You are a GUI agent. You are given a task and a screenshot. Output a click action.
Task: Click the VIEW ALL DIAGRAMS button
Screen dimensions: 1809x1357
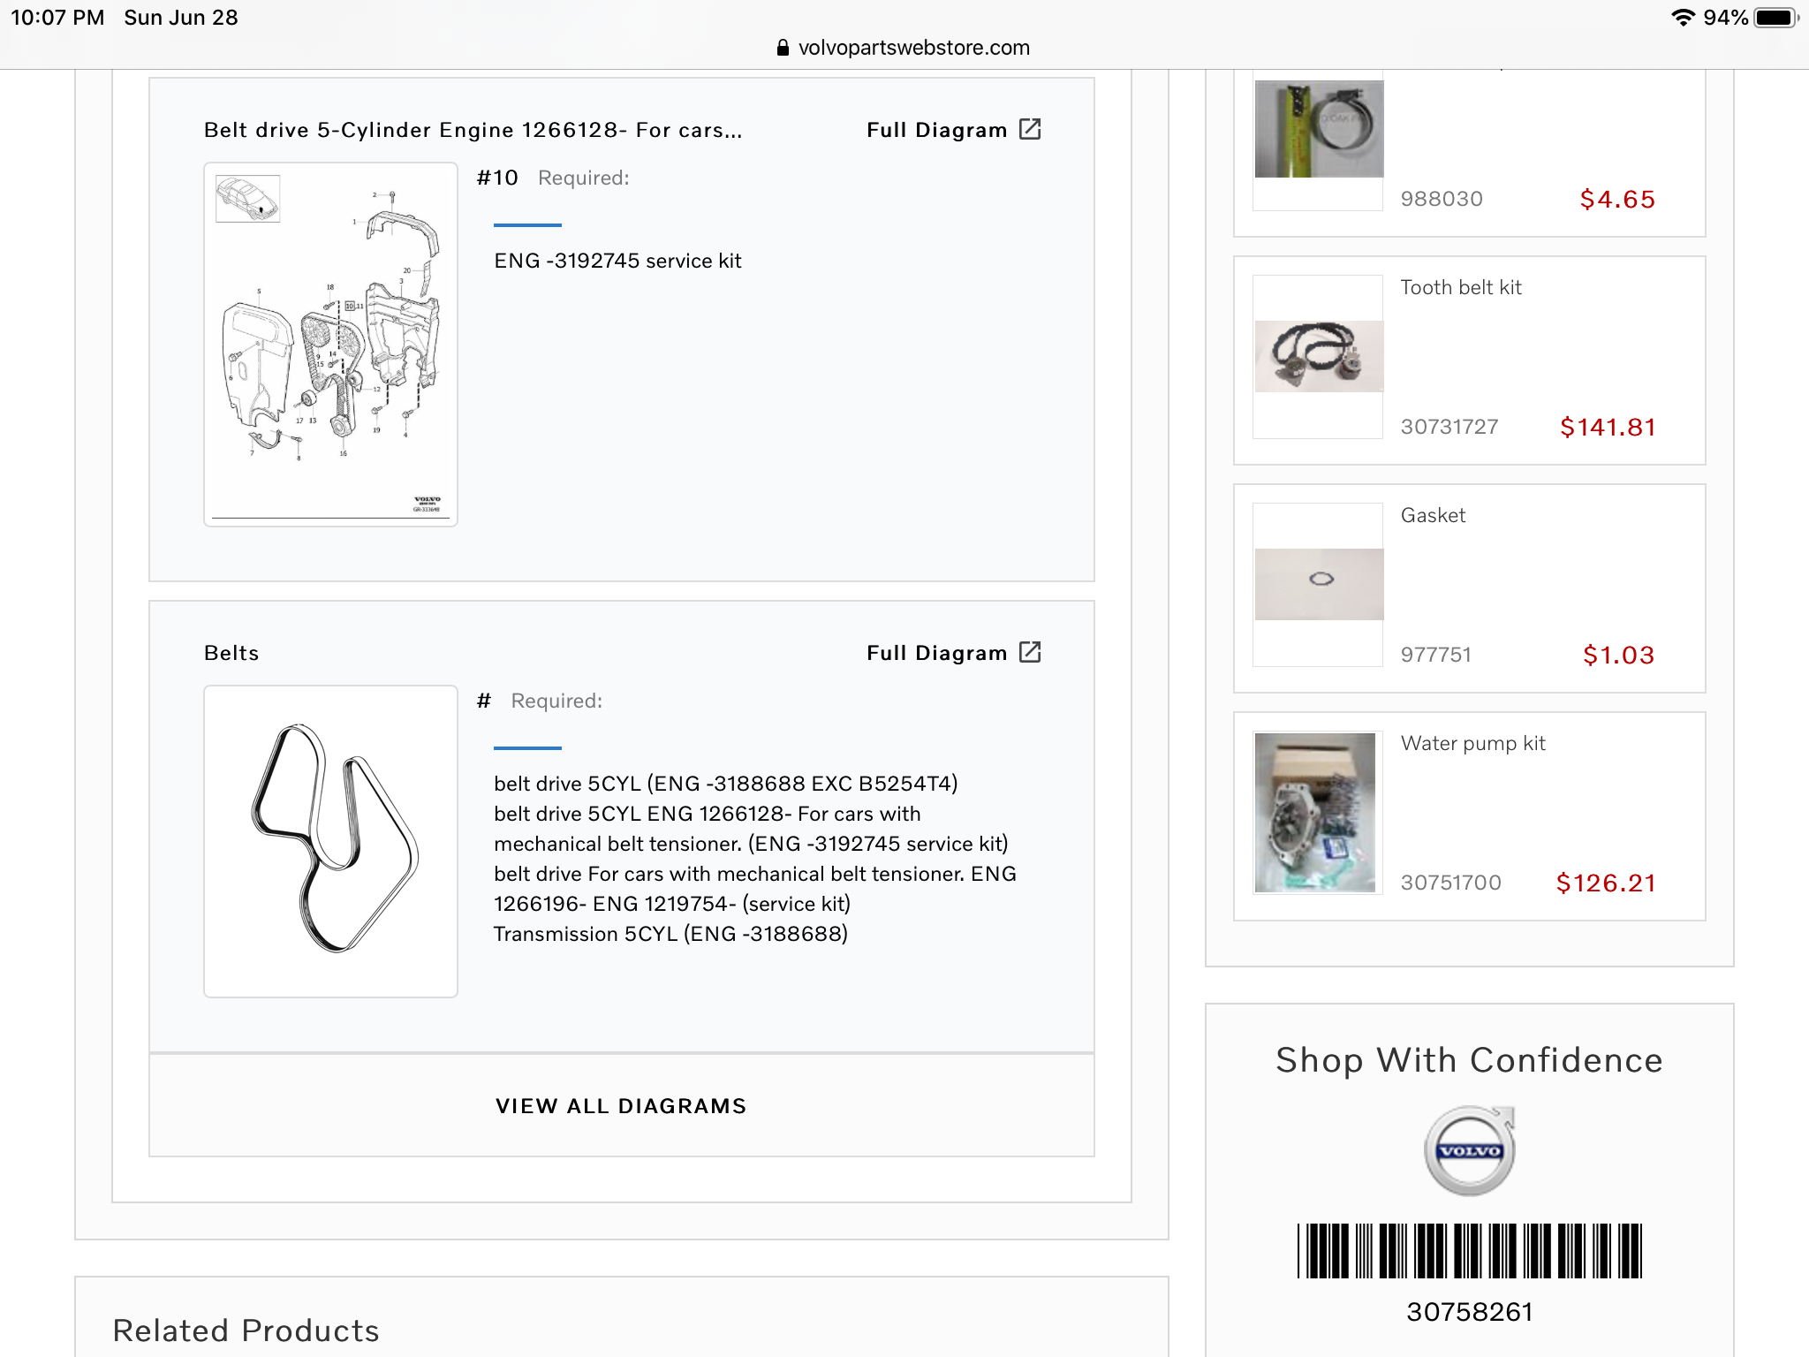[621, 1105]
